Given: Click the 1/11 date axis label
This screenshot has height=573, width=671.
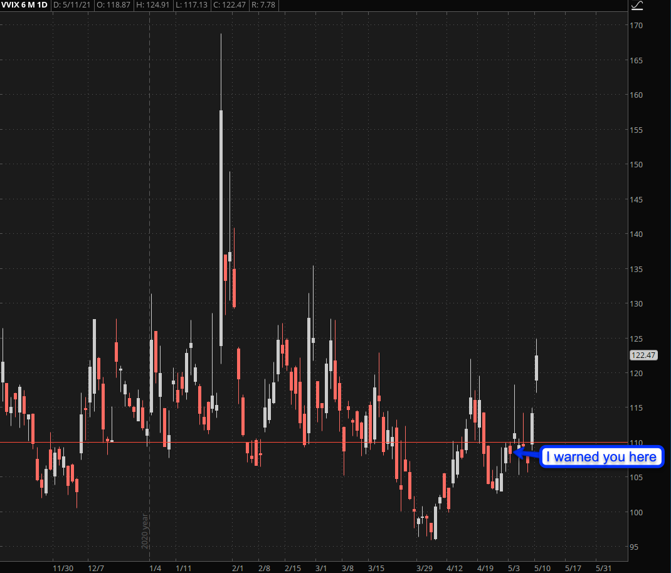Looking at the screenshot, I should click(184, 568).
